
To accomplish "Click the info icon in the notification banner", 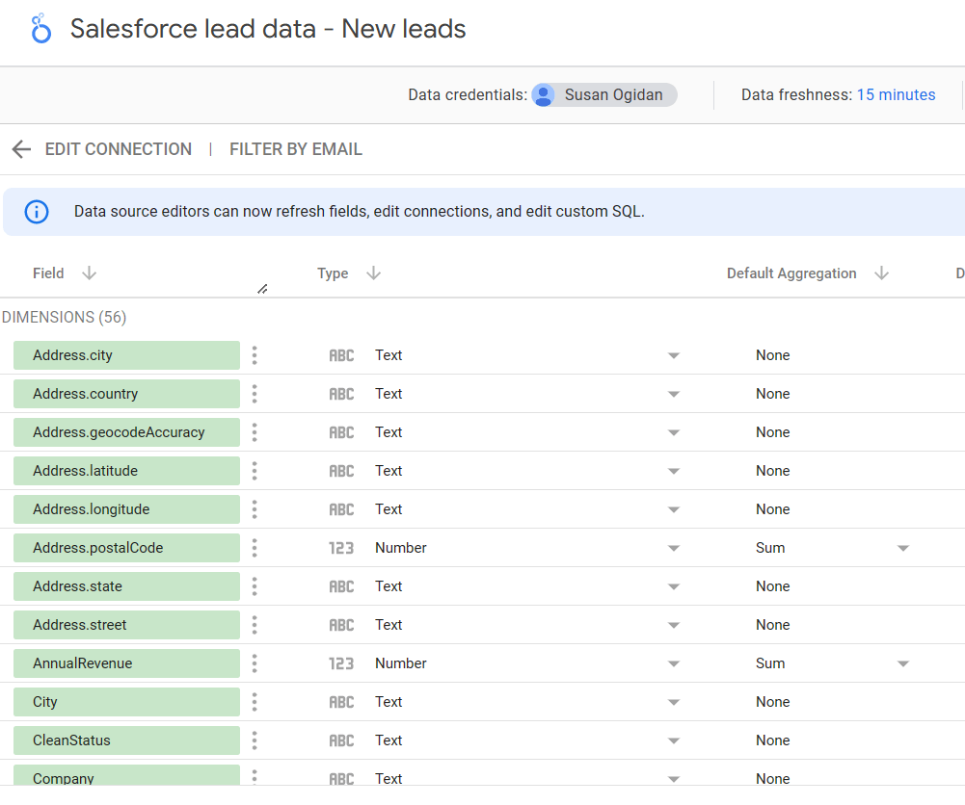I will pyautogui.click(x=36, y=211).
